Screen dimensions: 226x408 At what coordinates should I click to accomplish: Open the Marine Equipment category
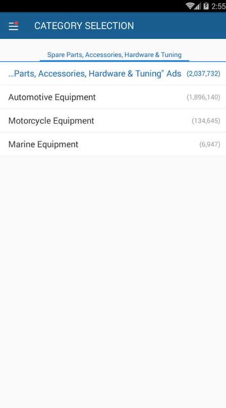[113, 144]
